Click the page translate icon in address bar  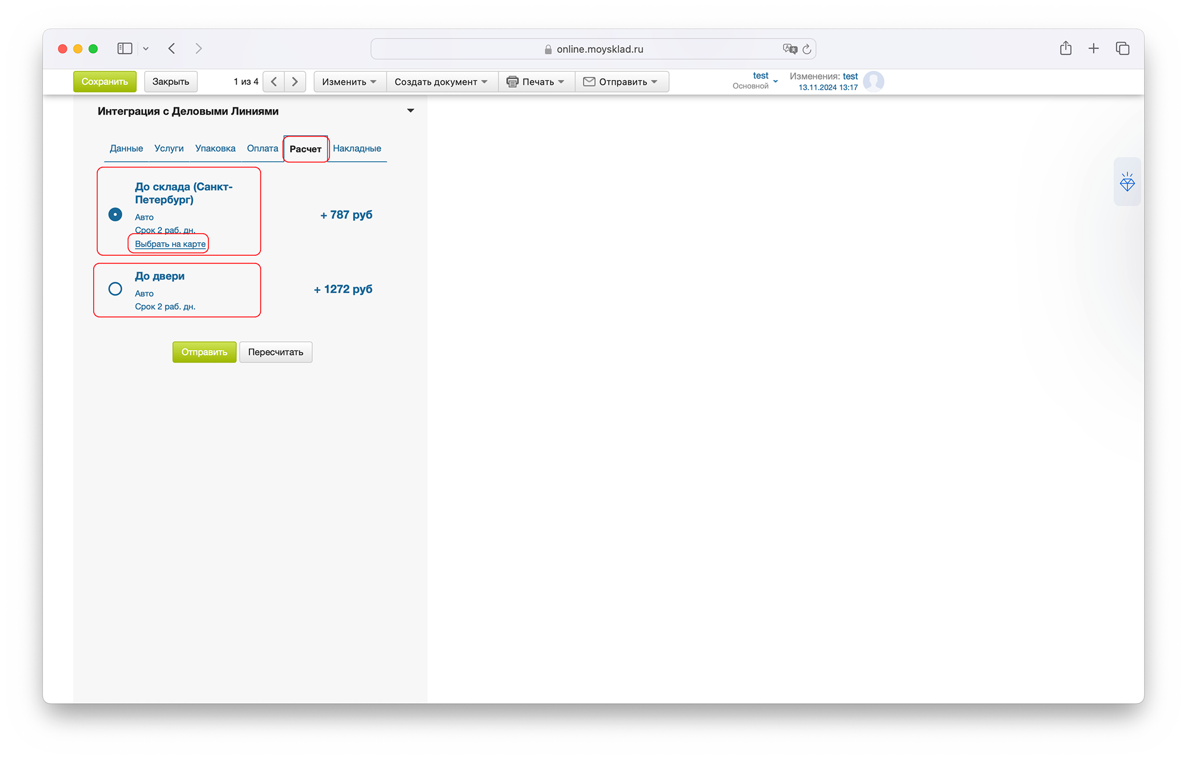pos(789,49)
